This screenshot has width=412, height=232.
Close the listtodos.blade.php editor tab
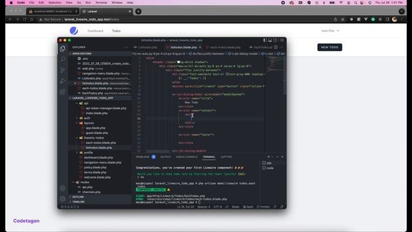coord(200,47)
